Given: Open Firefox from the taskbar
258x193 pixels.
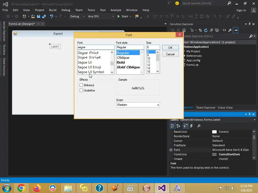Looking at the screenshot, I should [37, 188].
